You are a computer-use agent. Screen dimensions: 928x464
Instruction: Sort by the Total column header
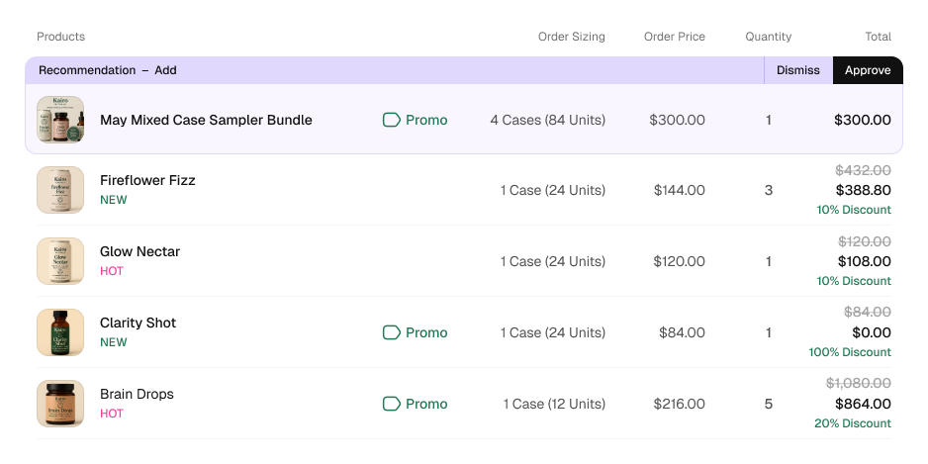pos(879,37)
